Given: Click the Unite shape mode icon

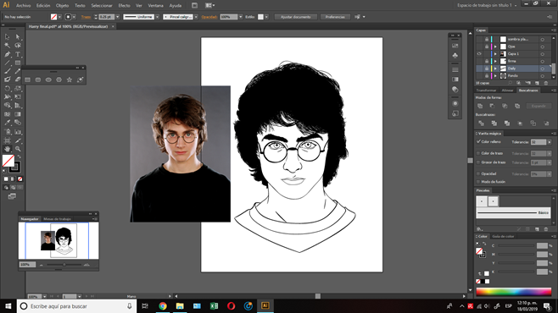Looking at the screenshot, I should pyautogui.click(x=480, y=106).
